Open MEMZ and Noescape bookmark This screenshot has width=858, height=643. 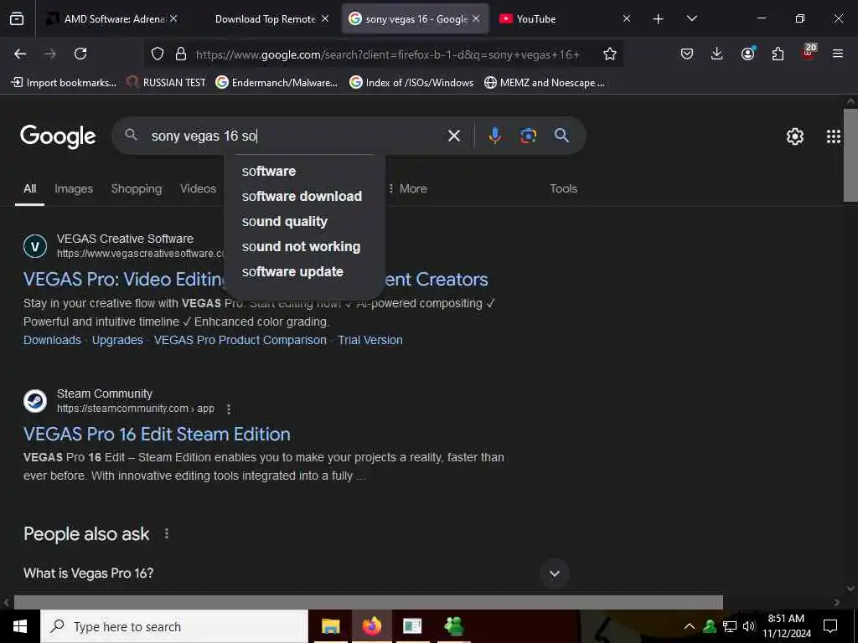click(545, 83)
